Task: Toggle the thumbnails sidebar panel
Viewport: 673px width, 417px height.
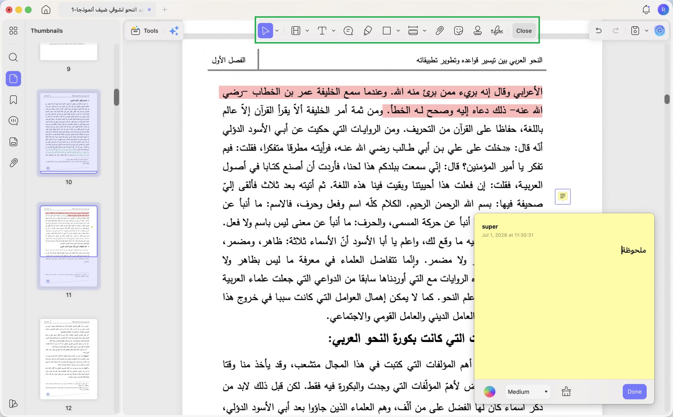Action: click(13, 79)
